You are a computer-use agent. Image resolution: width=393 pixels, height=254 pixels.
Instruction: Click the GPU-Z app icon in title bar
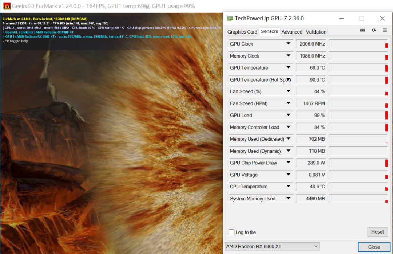(x=230, y=19)
